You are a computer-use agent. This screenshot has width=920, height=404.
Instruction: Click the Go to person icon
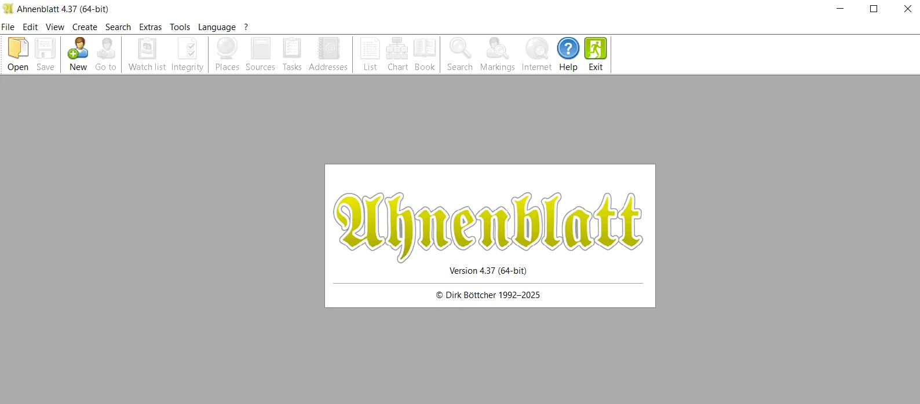pos(105,54)
